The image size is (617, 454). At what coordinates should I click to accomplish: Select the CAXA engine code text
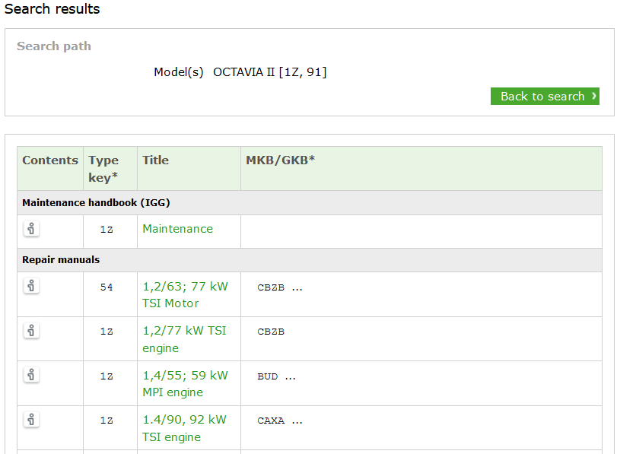click(x=271, y=421)
